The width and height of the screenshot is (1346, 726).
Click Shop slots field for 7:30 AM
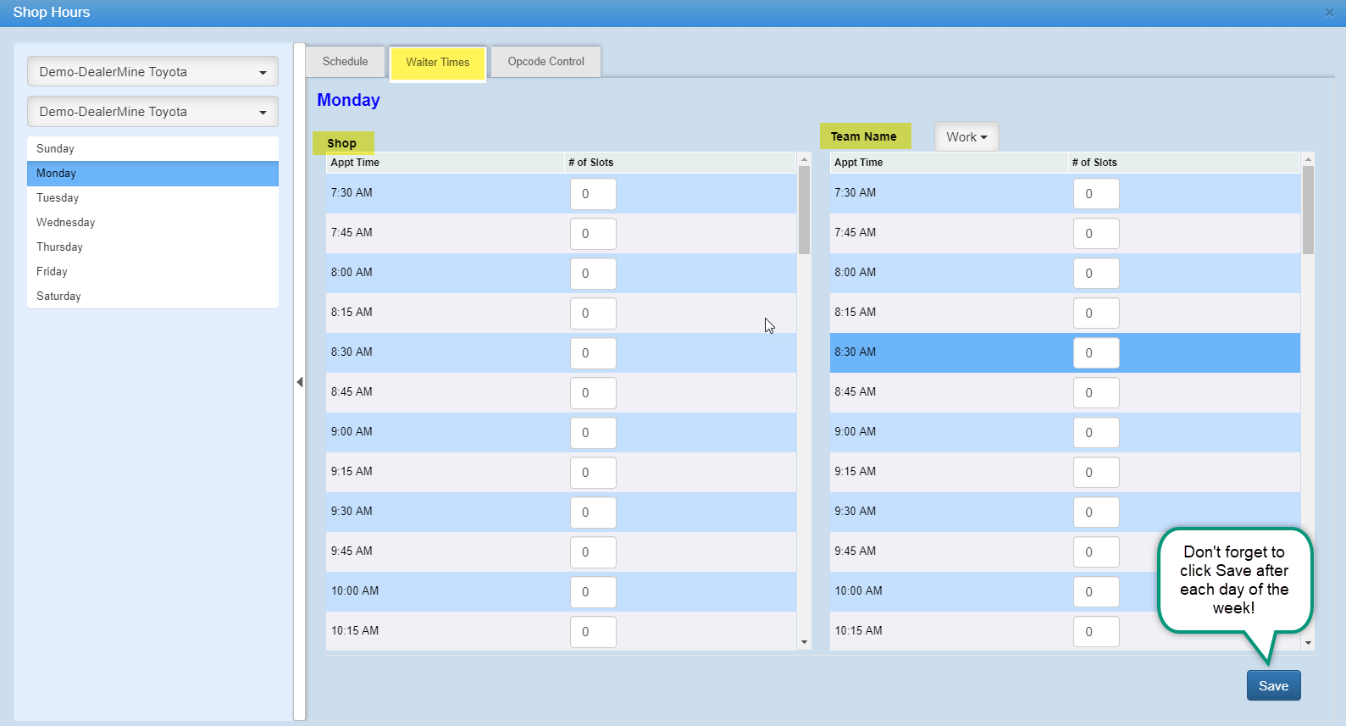click(592, 194)
